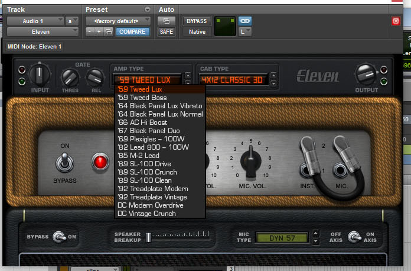
Task: Click the DYN 57 mic type display
Action: [282, 238]
